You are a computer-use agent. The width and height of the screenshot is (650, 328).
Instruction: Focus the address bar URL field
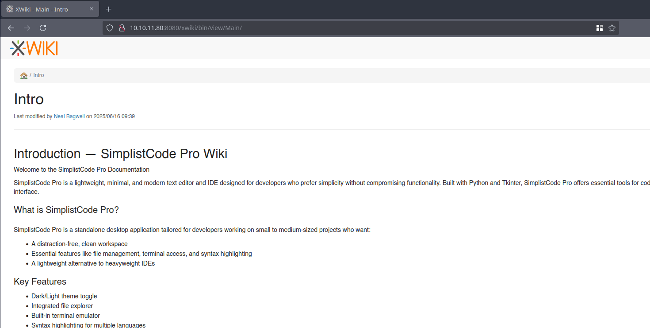[310, 28]
